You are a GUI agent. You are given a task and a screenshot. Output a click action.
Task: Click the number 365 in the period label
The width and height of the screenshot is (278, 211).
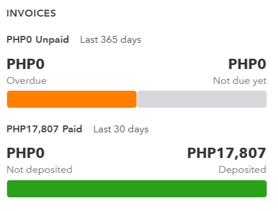[x=109, y=39]
